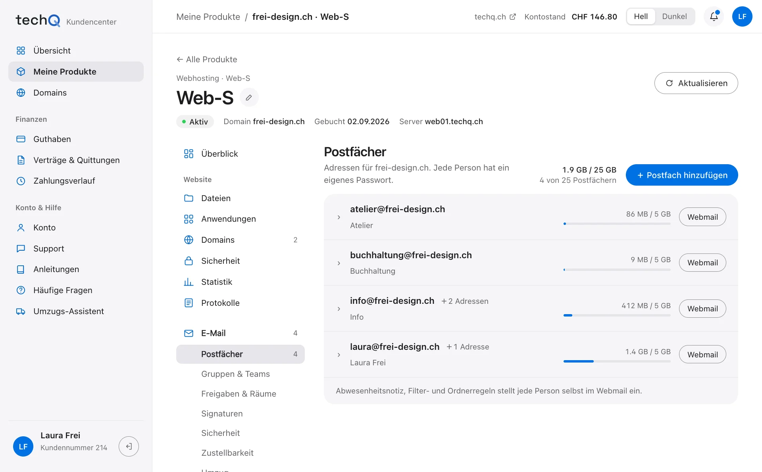Click the +2 Adressen label on info mailbox

pos(465,301)
